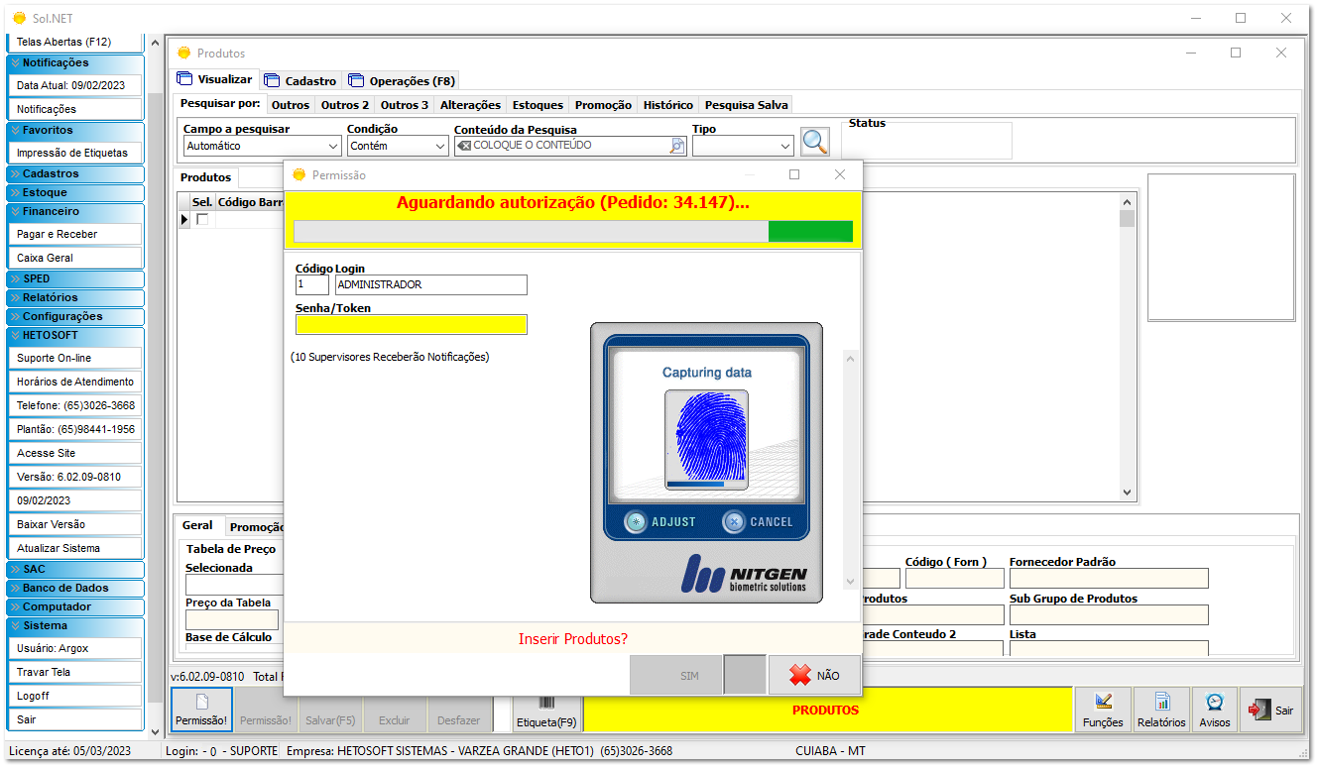The width and height of the screenshot is (1318, 768).
Task: Click the yellow Senha/Token input field
Action: [412, 325]
